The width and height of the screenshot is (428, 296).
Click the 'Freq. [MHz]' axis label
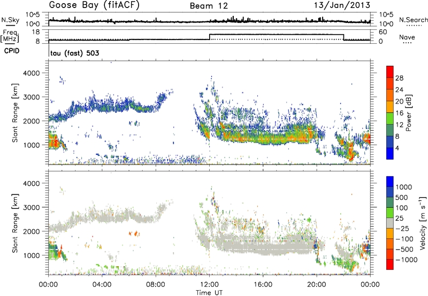coord(10,36)
